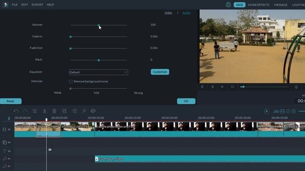The height and width of the screenshot is (171, 305).
Task: Open the Power Tool wand icon
Action: click(x=84, y=111)
